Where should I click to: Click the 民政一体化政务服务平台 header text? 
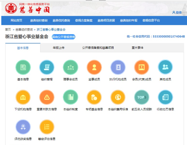point(34,4)
